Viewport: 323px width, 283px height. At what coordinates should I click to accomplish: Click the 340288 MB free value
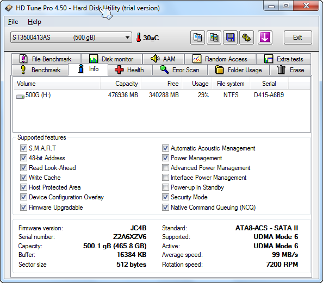pos(164,95)
